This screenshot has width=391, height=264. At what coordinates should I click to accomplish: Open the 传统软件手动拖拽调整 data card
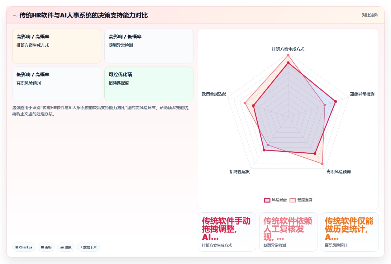[x=227, y=232]
